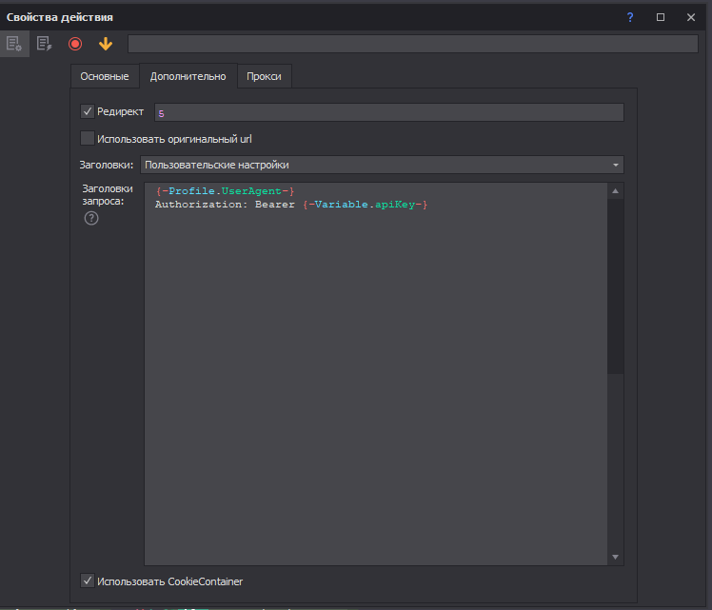Uncheck the Редирект checkbox
Viewport: 712px width, 610px height.
pos(88,112)
